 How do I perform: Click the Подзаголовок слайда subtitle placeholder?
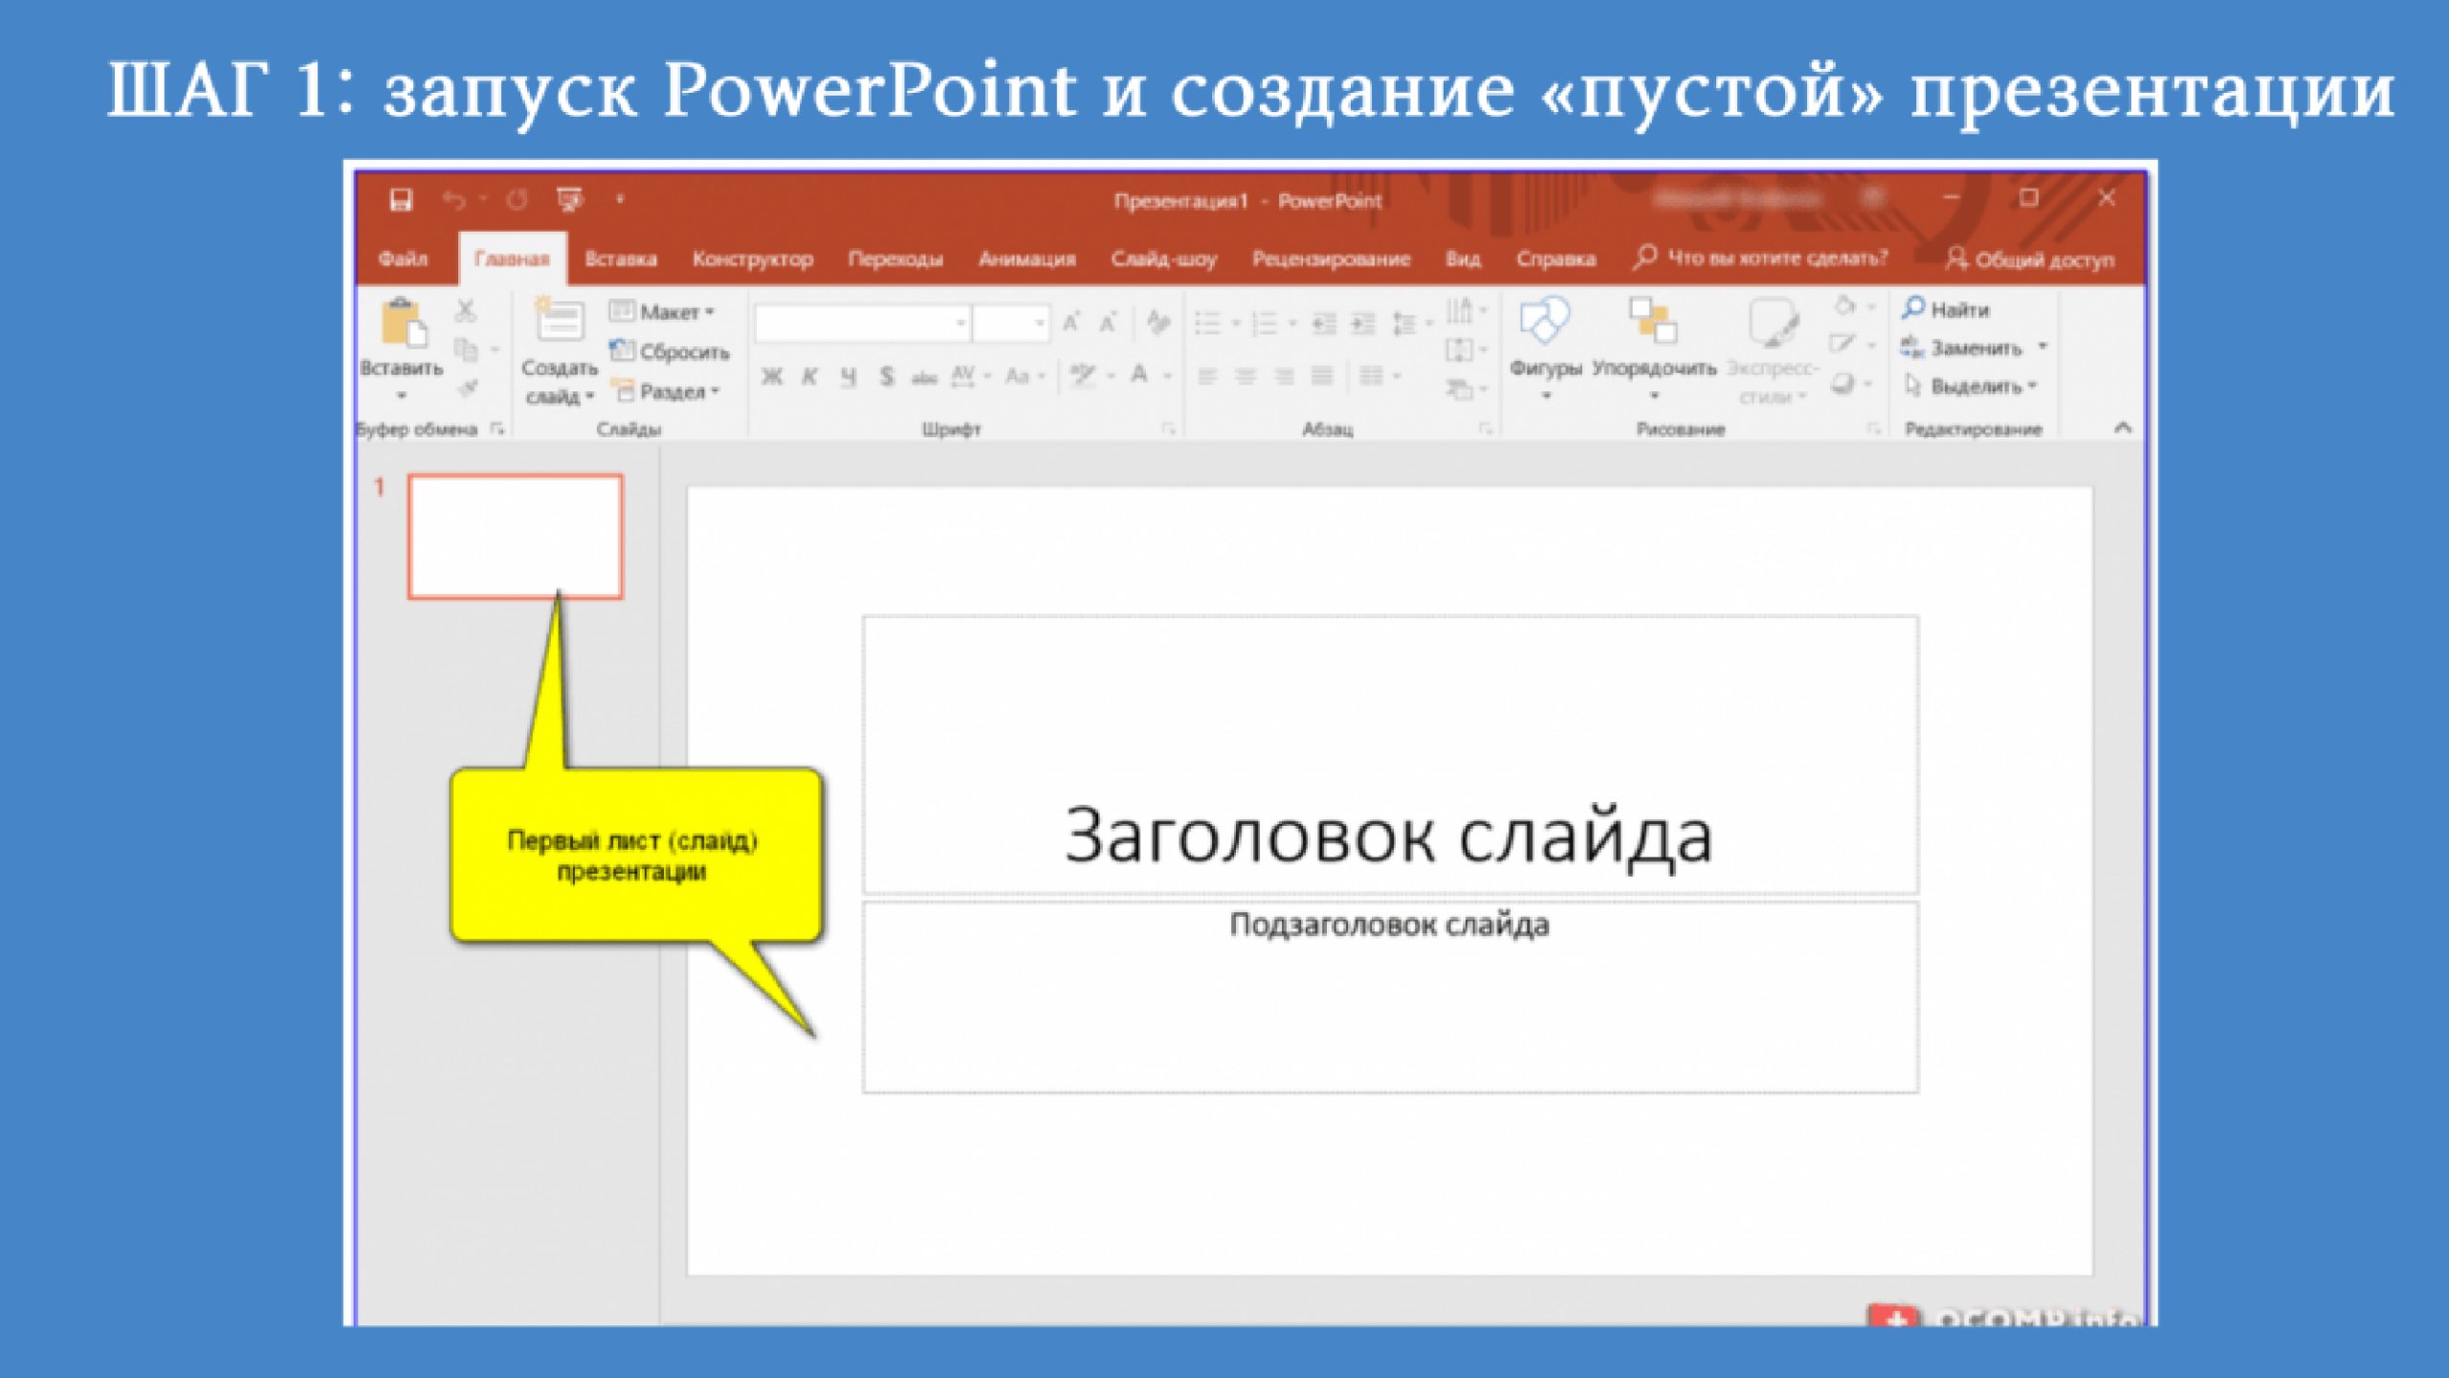pyautogui.click(x=1390, y=996)
